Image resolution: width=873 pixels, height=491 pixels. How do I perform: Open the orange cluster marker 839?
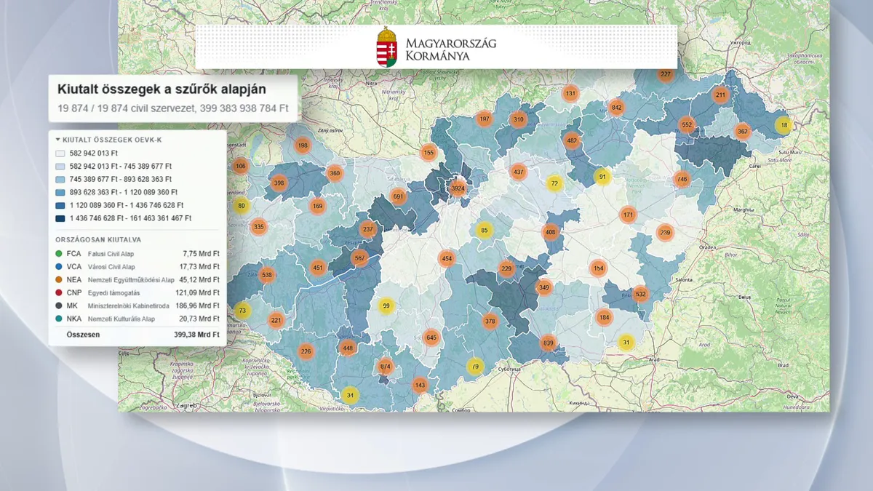pos(548,343)
